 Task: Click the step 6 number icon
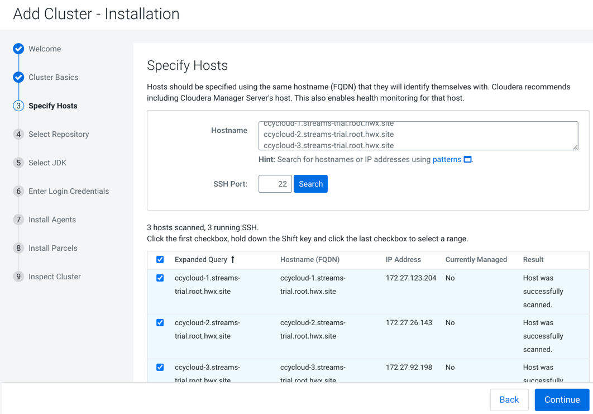(18, 191)
